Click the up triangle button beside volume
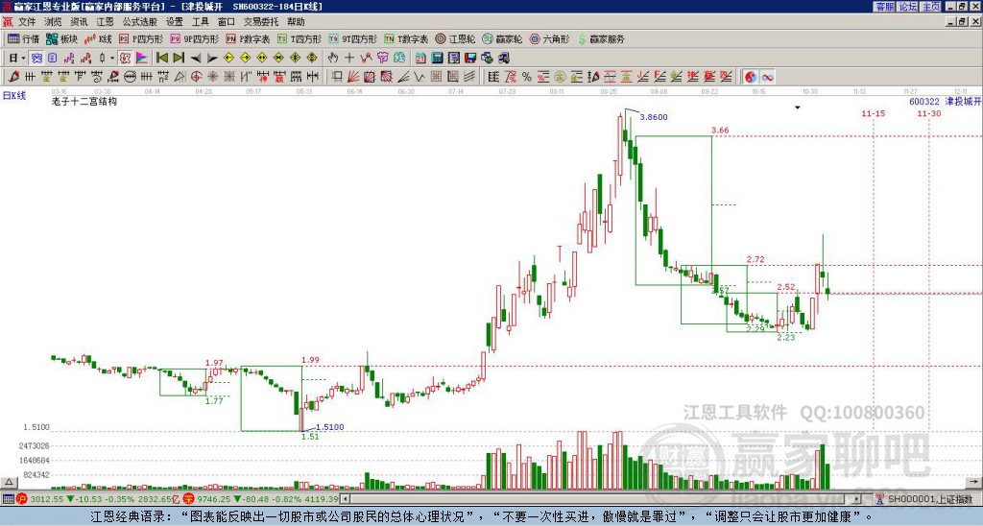Viewport: 983px width, 526px height. (9, 482)
